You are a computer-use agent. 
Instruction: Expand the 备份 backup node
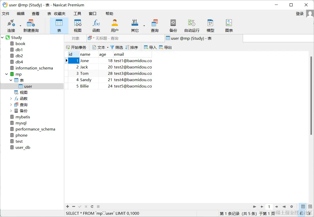point(11,111)
